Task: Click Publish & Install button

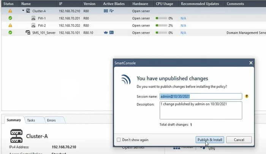Action: 210,140
